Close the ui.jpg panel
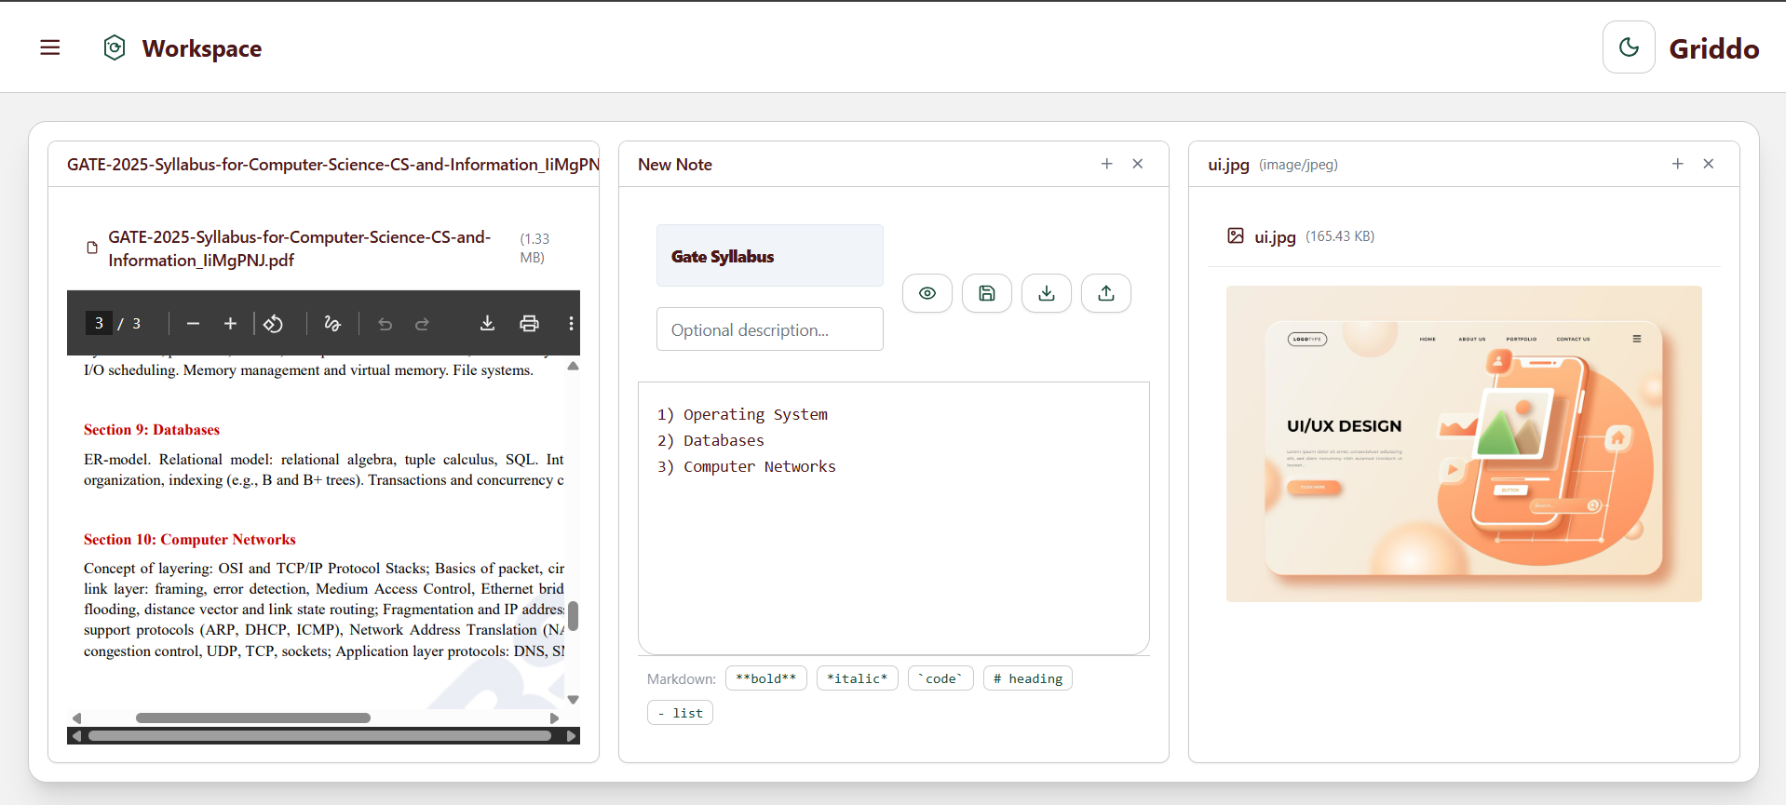 [1709, 164]
